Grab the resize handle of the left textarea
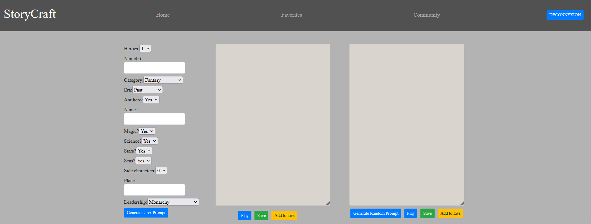Viewport: 591px width, 224px height. point(328,203)
